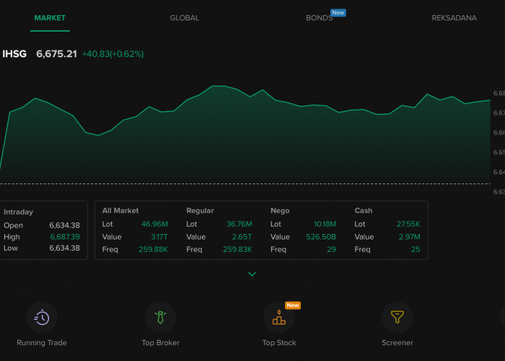
Task: Switch to the MARKET tab
Action: tap(50, 18)
